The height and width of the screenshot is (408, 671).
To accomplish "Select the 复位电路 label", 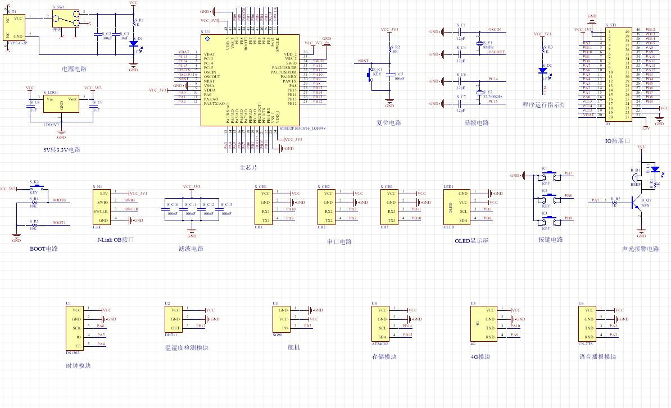I will click(388, 123).
